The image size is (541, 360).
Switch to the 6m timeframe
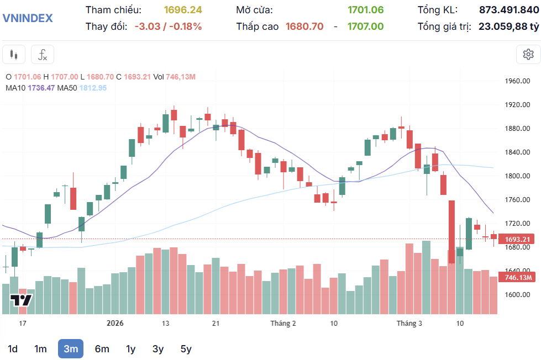coord(102,349)
